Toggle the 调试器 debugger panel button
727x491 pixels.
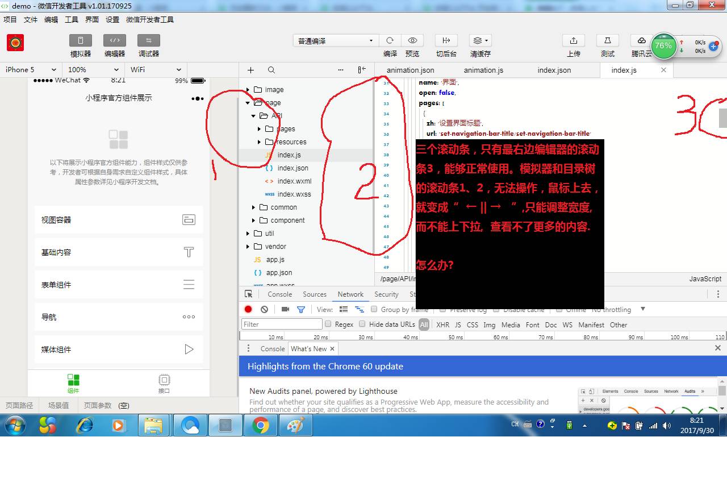(148, 40)
